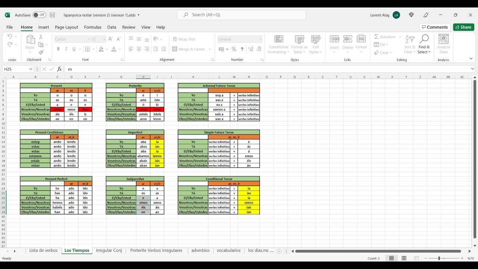Apply the Font Color letter A

click(x=114, y=49)
